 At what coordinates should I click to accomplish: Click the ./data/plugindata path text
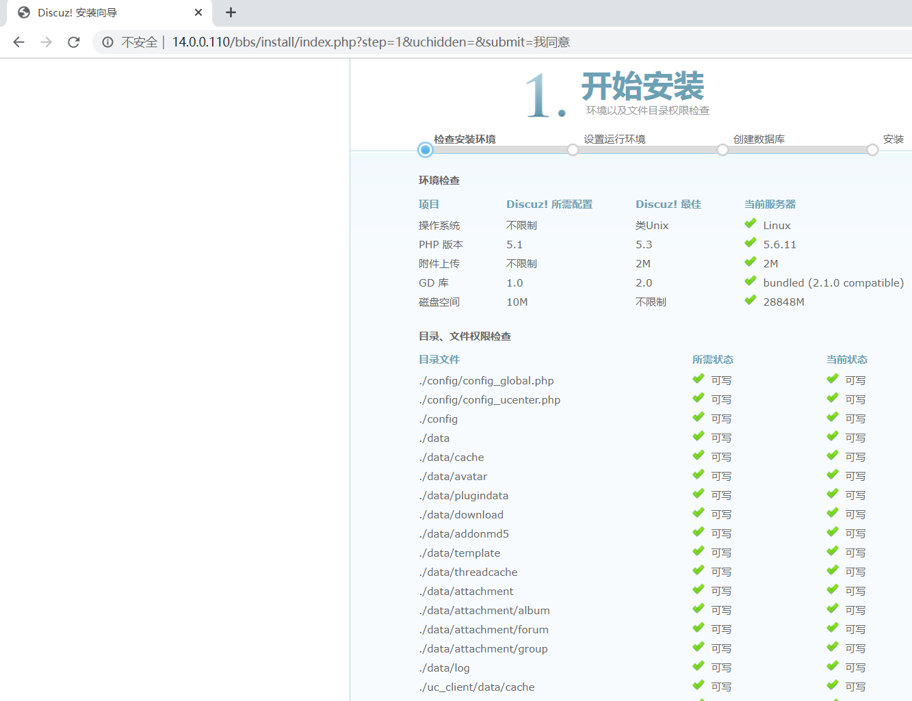tap(464, 496)
